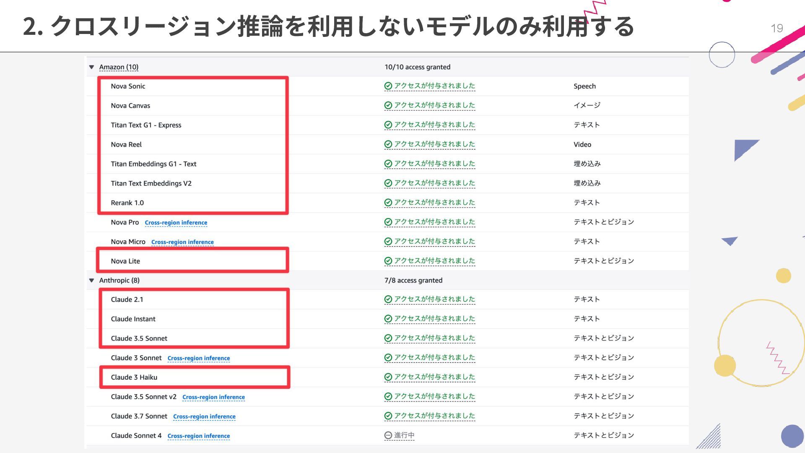The image size is (805, 453).
Task: Click the access-granted check icon for Nova Canvas
Action: (388, 105)
